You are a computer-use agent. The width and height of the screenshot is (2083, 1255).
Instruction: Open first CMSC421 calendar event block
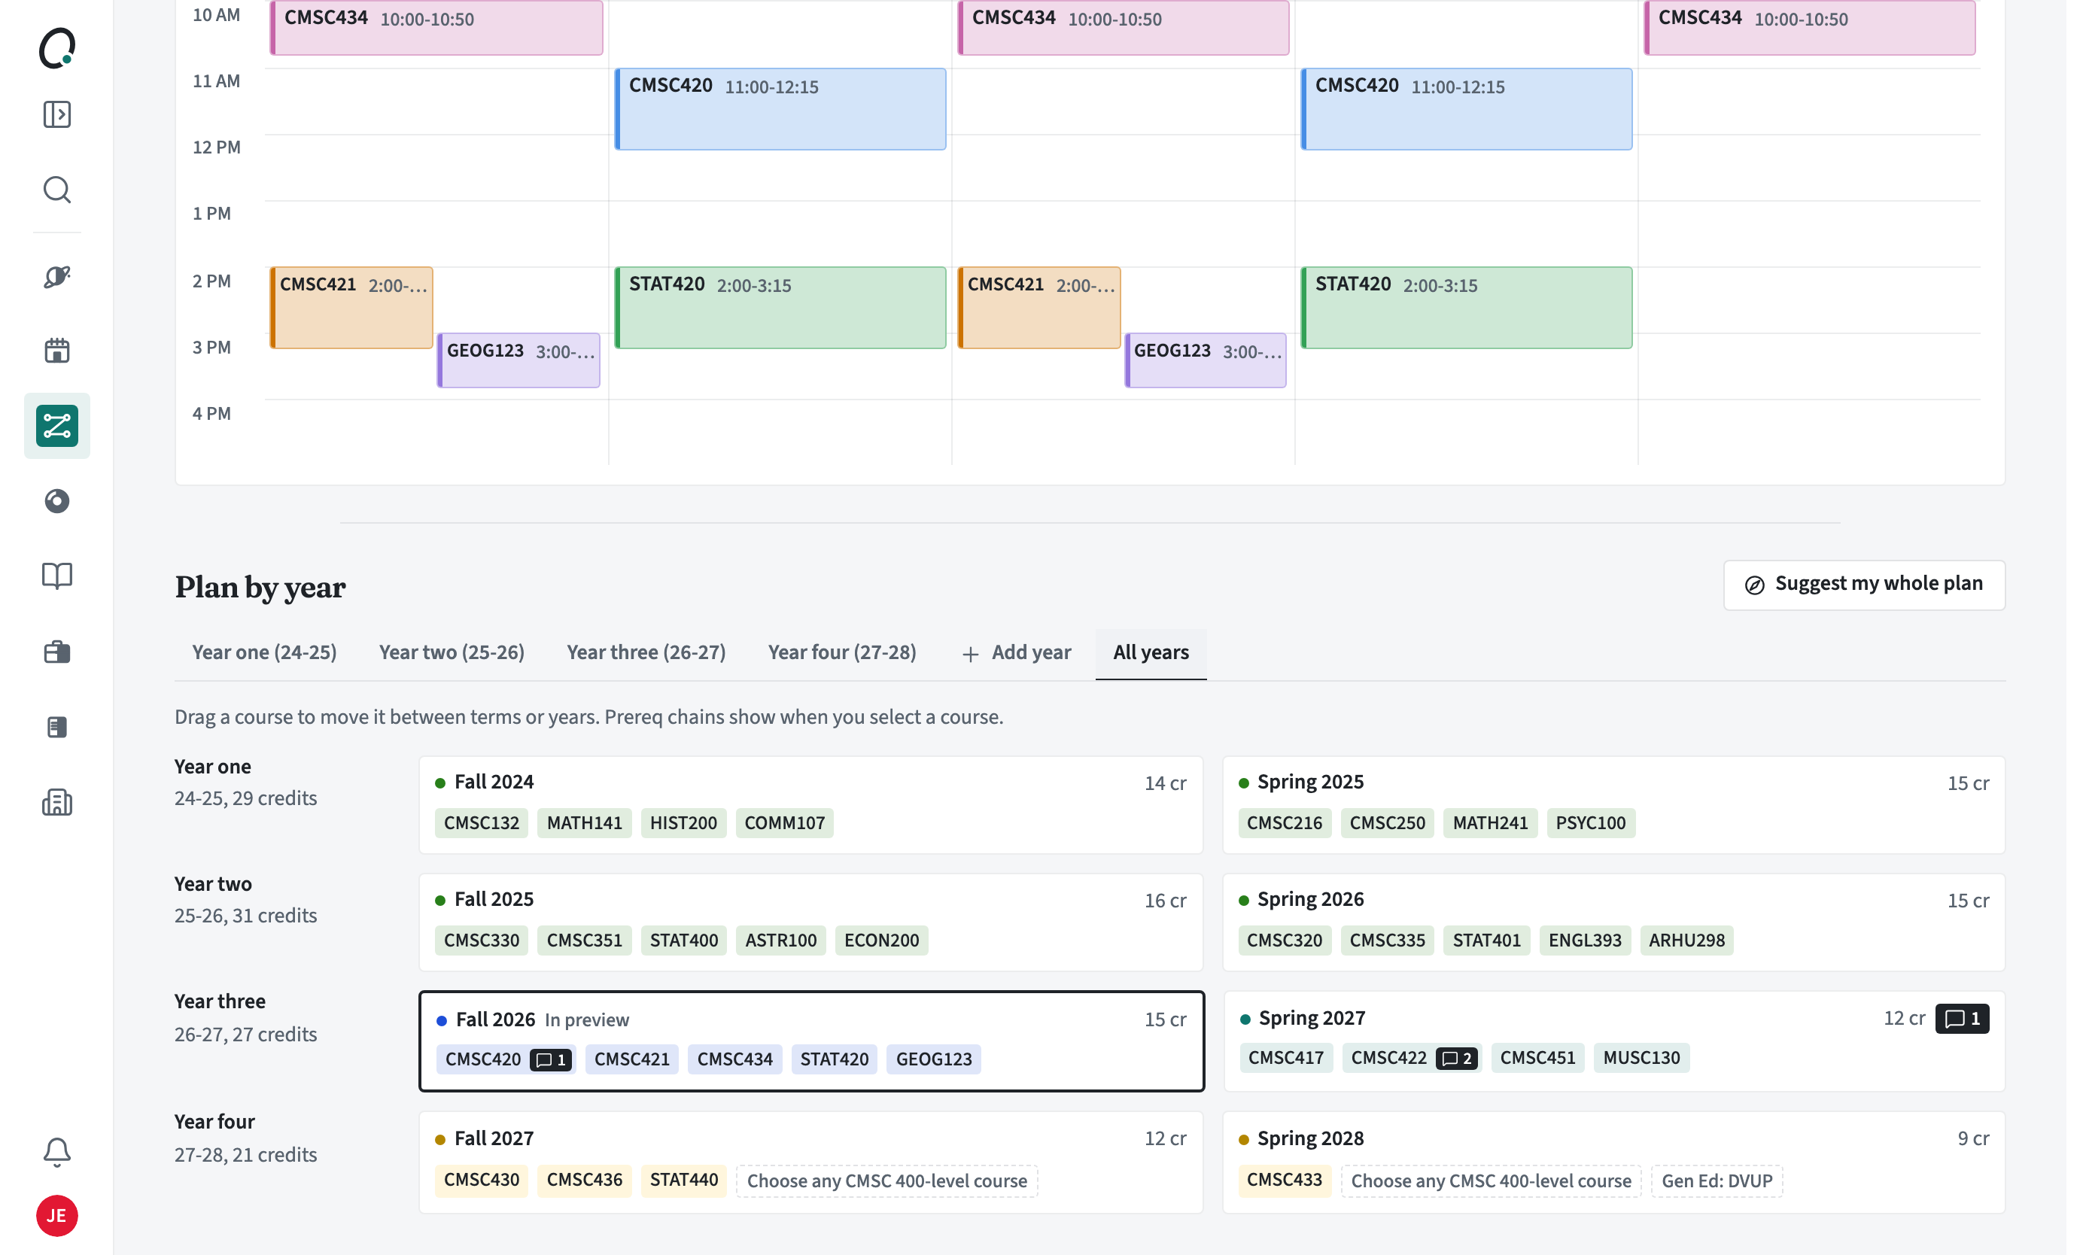point(351,308)
